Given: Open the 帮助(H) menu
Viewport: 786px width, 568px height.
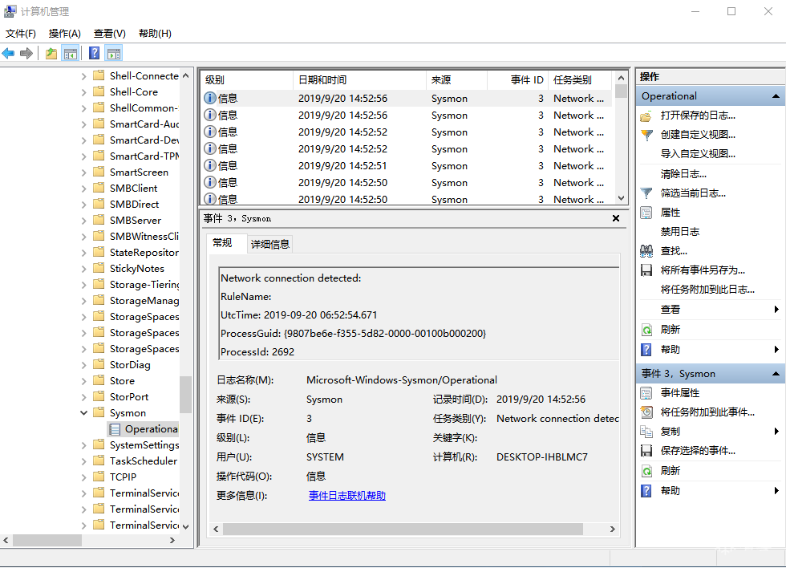Looking at the screenshot, I should click(155, 34).
